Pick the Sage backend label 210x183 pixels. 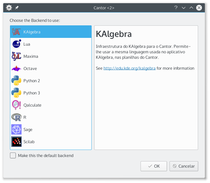(x=28, y=129)
